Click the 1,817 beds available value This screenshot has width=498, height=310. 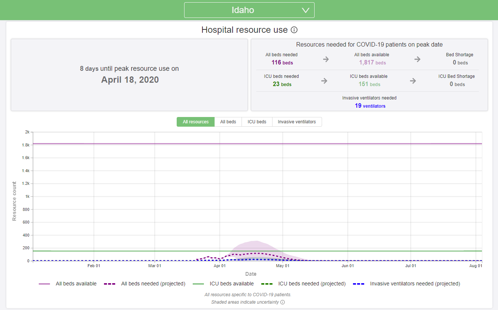pyautogui.click(x=372, y=63)
